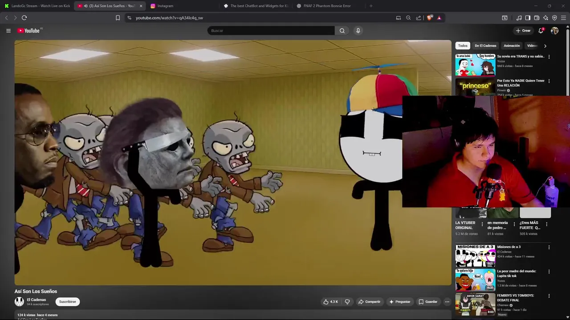Open options for Por Esto Ya NADIE video
The height and width of the screenshot is (320, 570).
click(x=549, y=81)
